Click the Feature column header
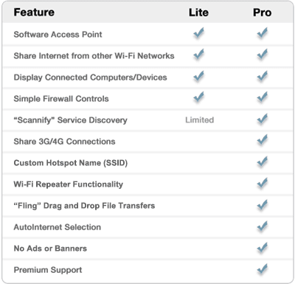The image size is (295, 284). (x=34, y=12)
